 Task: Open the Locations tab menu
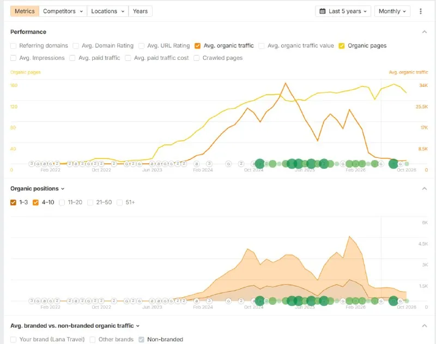pyautogui.click(x=107, y=11)
